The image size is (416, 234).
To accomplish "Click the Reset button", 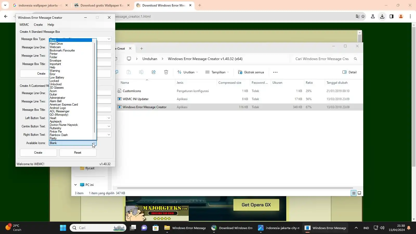I will coord(78,153).
